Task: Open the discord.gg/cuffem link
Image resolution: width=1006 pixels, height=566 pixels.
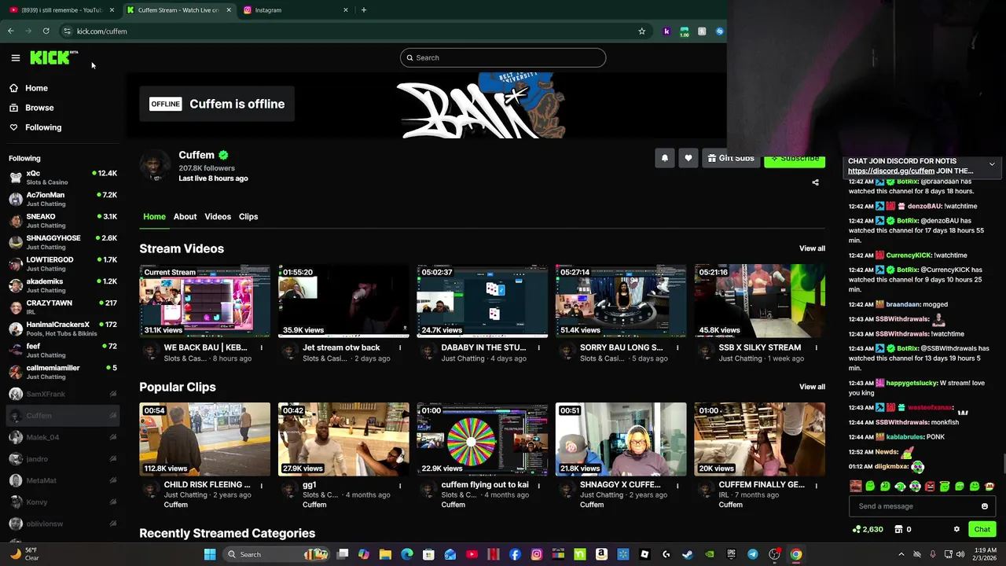Action: pos(891,171)
